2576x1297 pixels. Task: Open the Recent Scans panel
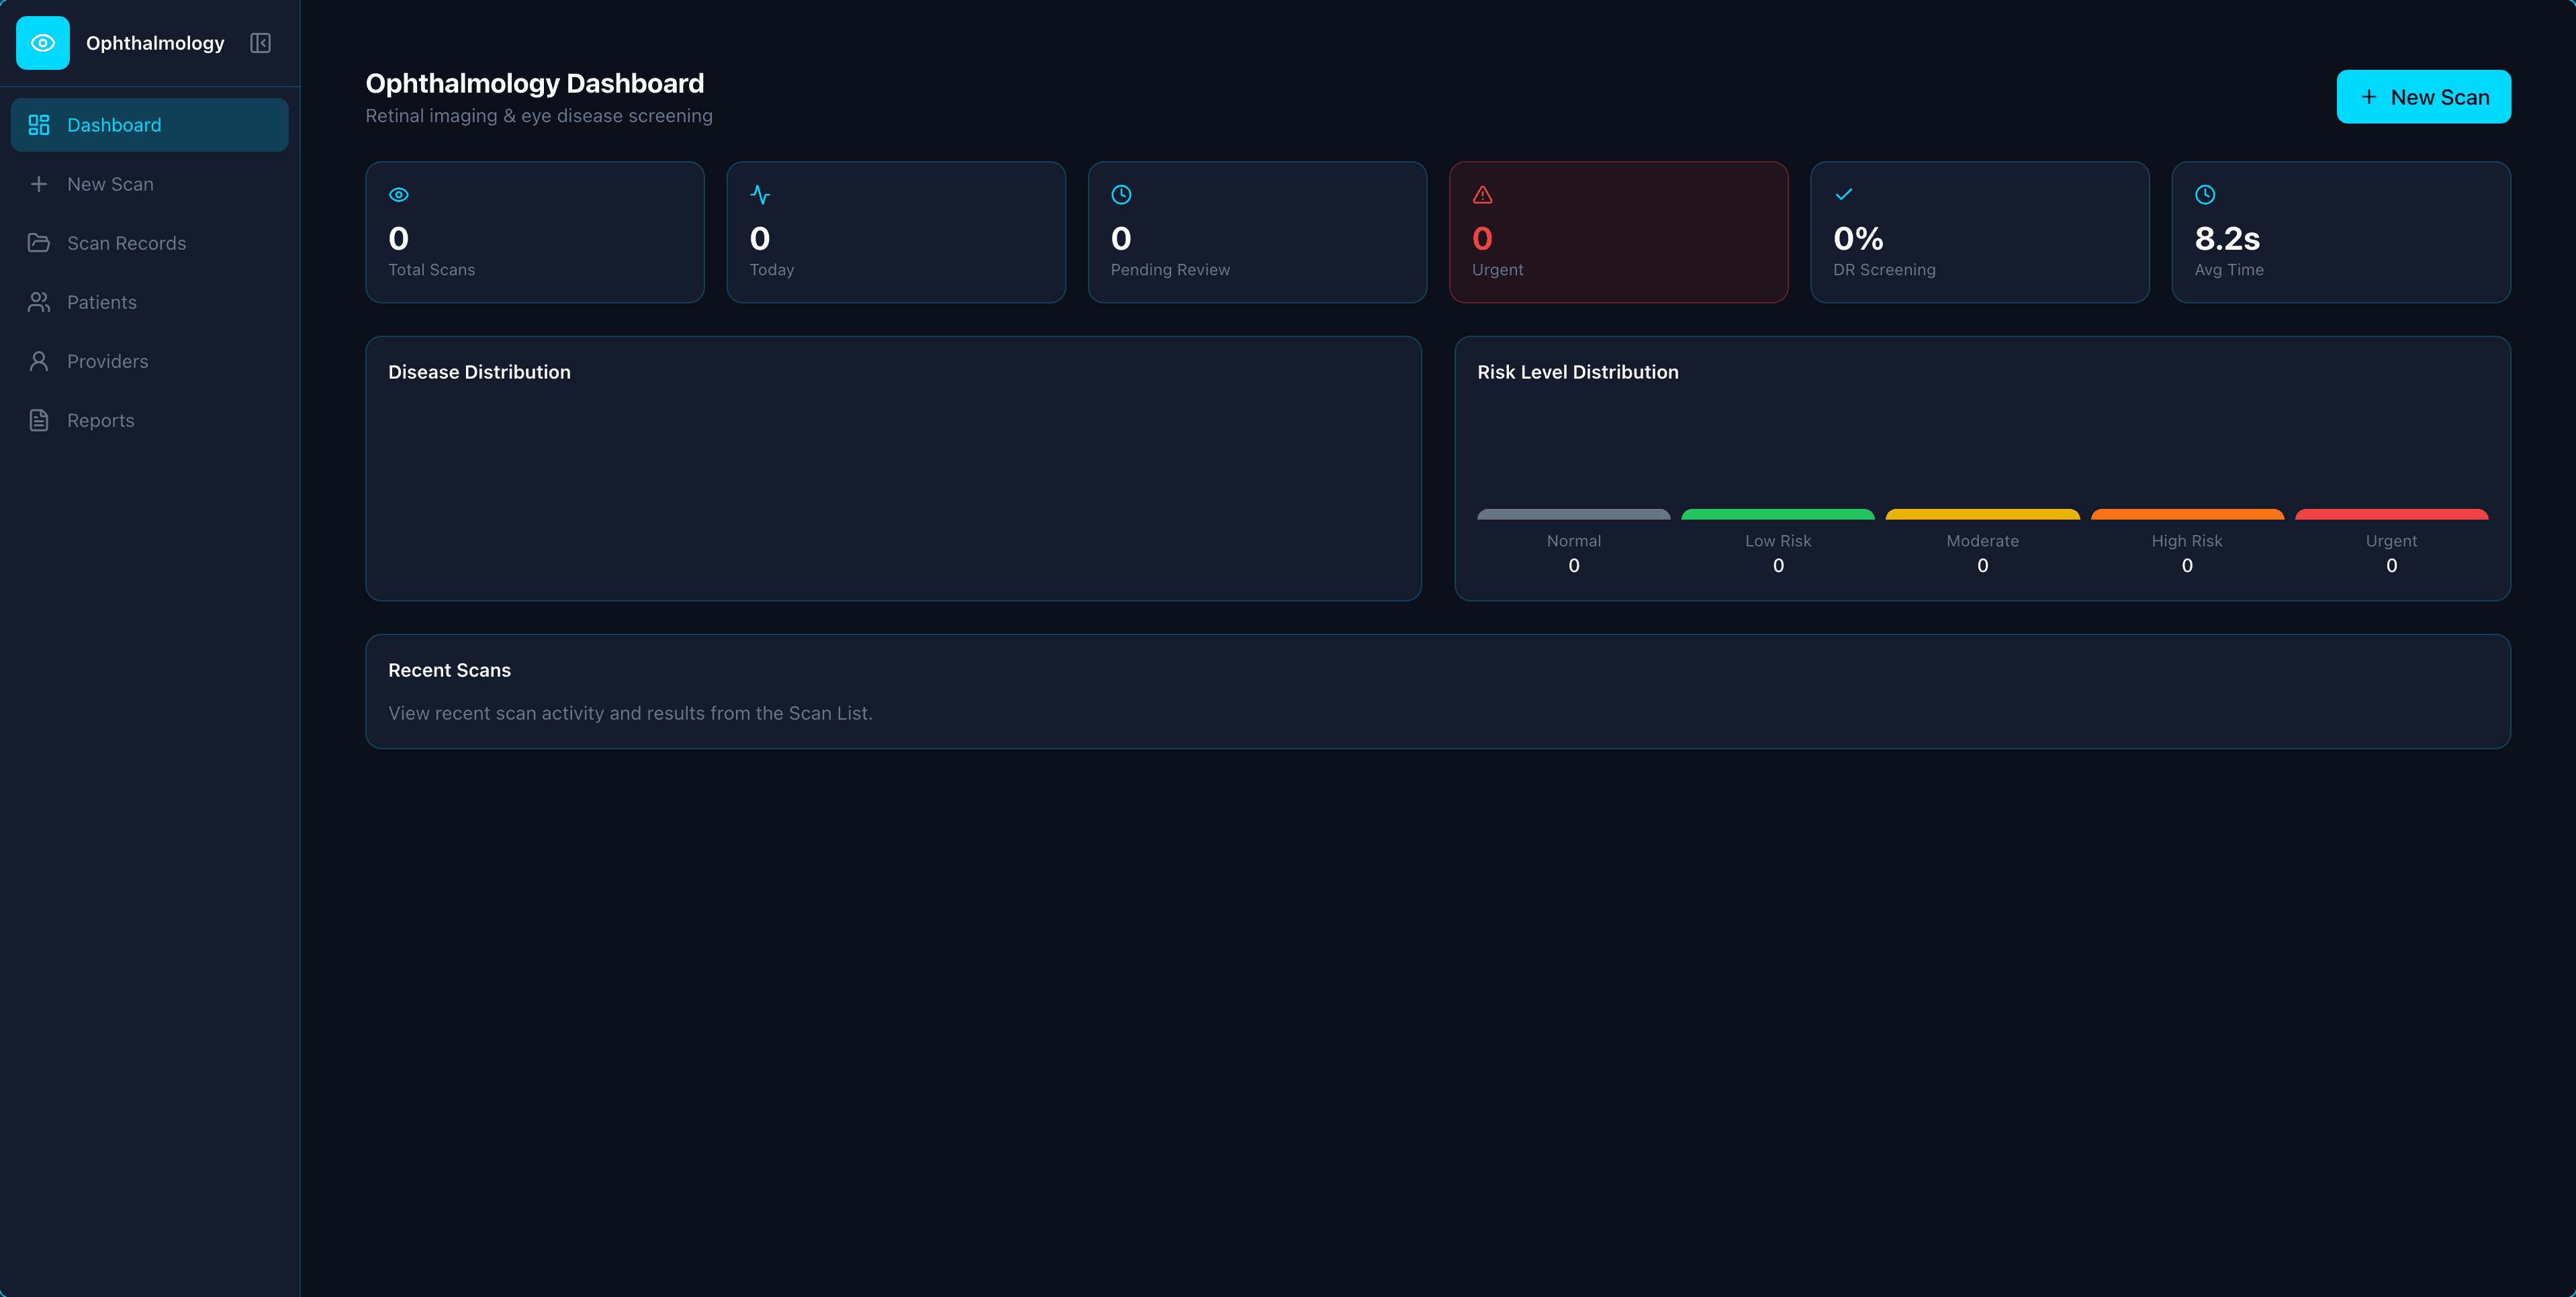pyautogui.click(x=1437, y=691)
